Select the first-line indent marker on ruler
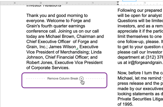 (x=118, y=2)
